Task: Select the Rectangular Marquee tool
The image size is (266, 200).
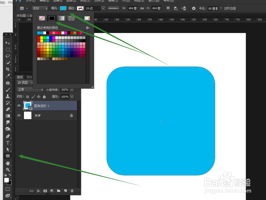Action: click(x=8, y=50)
